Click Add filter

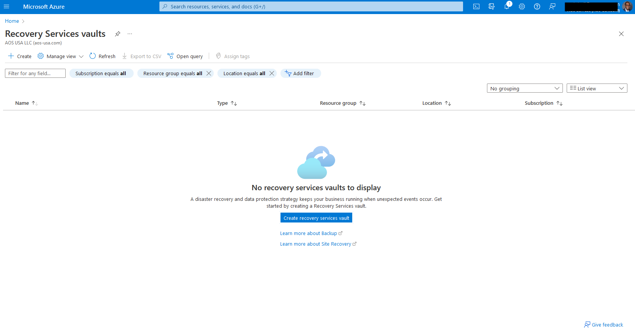point(301,73)
